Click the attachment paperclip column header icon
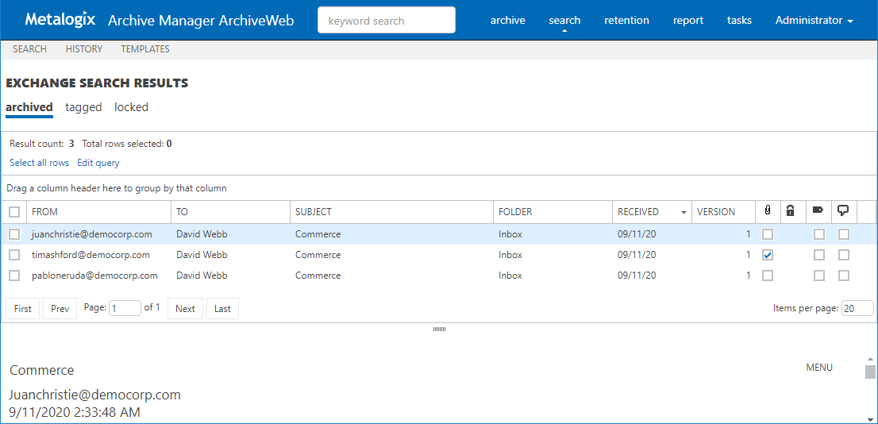The image size is (878, 424). click(768, 211)
